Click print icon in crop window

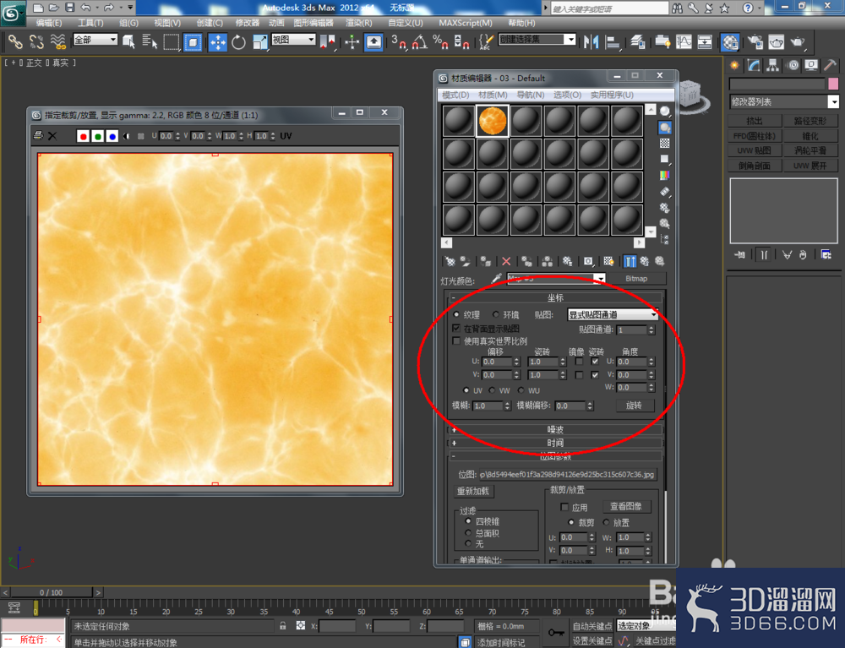[38, 136]
